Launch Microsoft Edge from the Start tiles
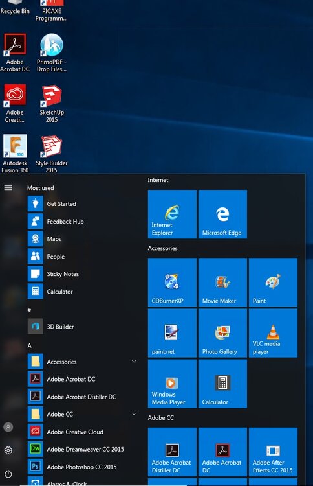 (222, 214)
